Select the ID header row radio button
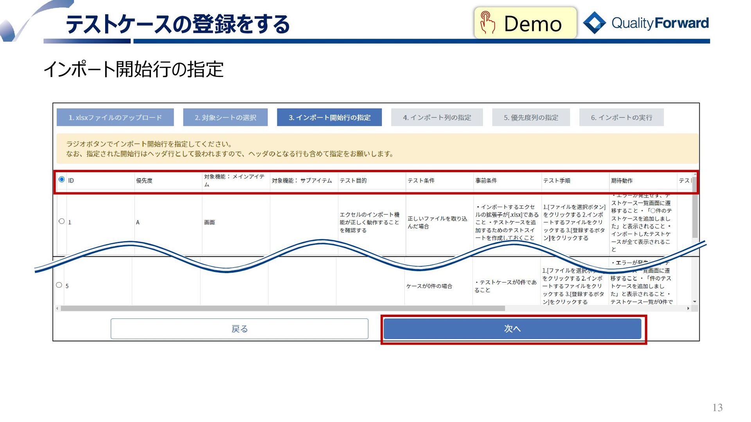 (62, 179)
